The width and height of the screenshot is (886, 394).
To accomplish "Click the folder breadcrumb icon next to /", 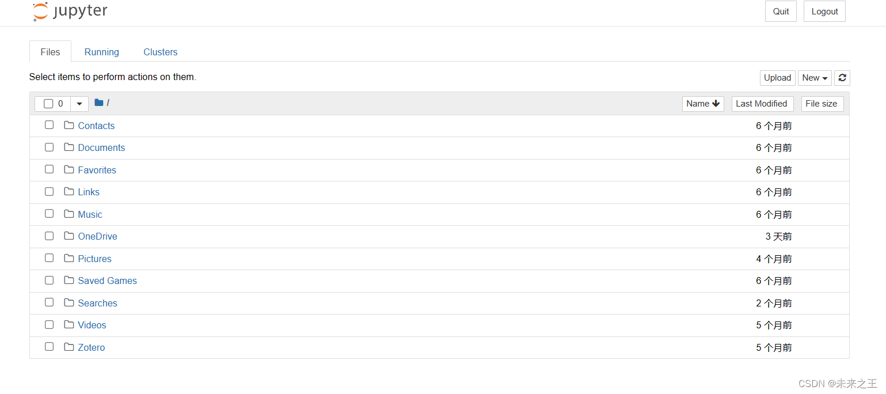I will (x=98, y=102).
